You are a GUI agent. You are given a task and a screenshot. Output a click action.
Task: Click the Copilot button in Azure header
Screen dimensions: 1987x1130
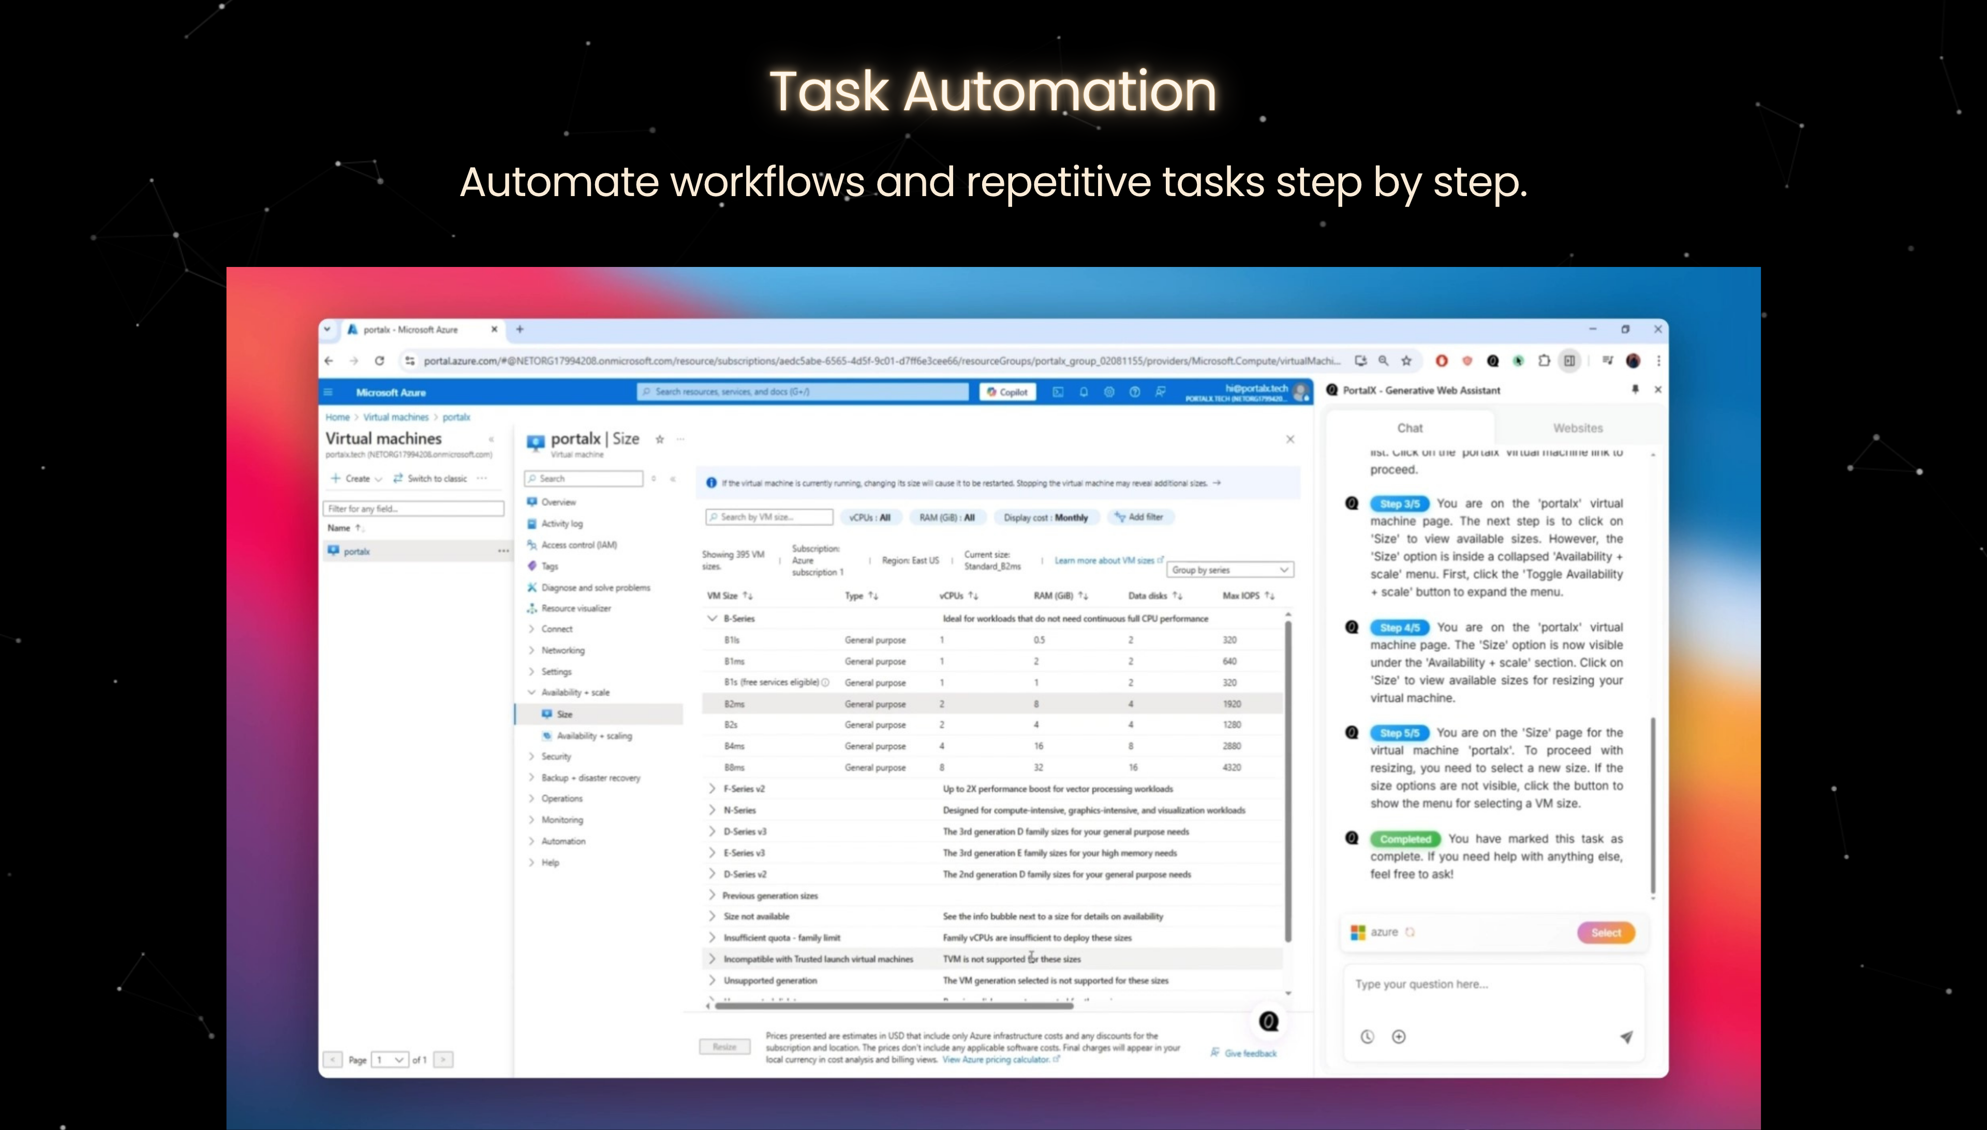coord(1007,392)
